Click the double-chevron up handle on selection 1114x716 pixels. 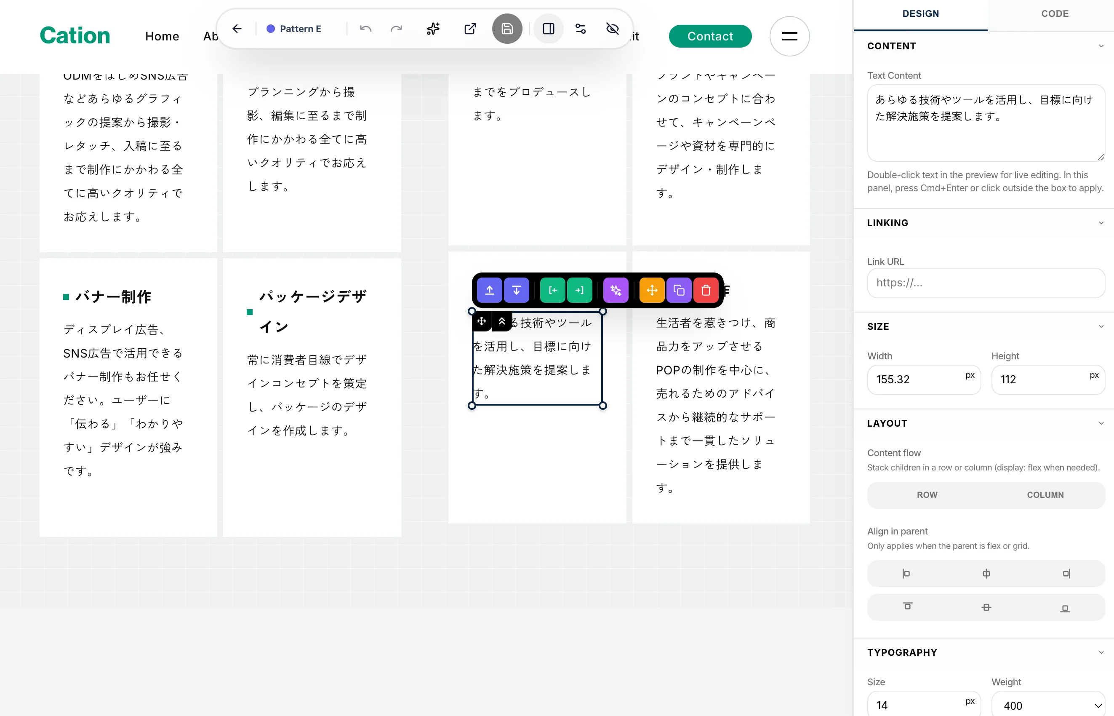[501, 321]
